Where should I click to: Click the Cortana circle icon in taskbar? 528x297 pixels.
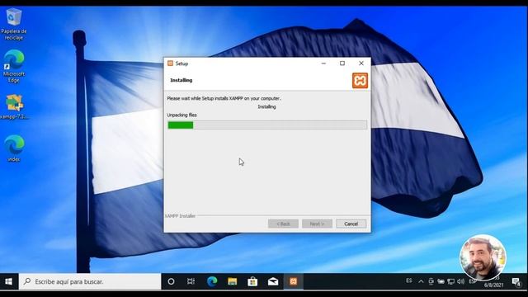pyautogui.click(x=171, y=281)
